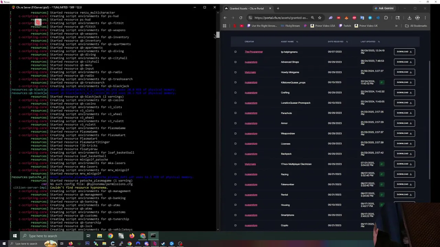Open Photoshop from the bottom taskbar
This screenshot has width=440, height=247.
(87, 244)
